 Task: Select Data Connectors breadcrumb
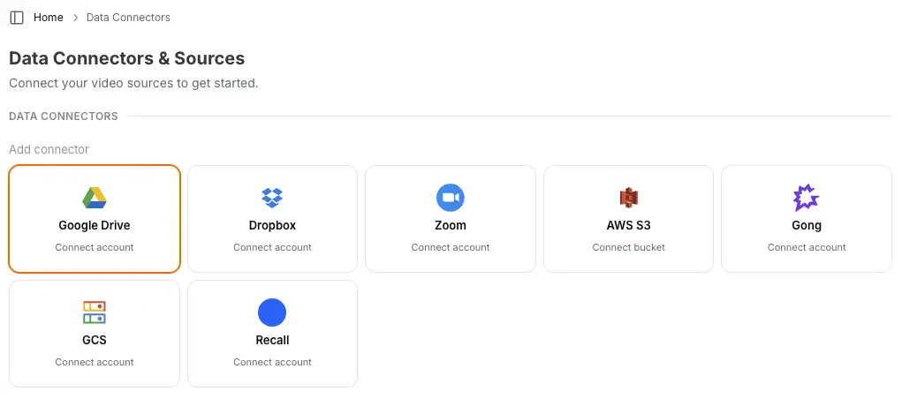tap(128, 18)
